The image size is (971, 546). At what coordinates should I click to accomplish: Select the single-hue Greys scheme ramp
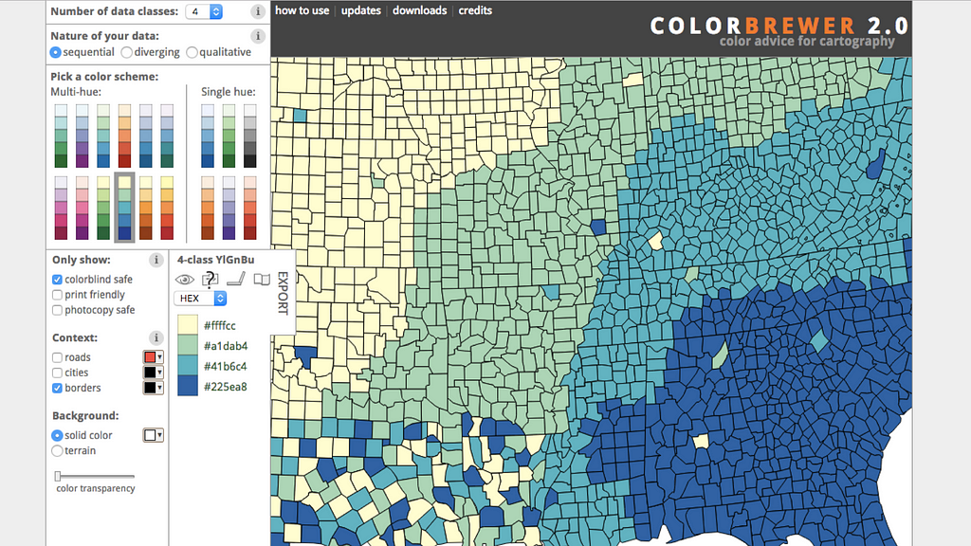250,136
